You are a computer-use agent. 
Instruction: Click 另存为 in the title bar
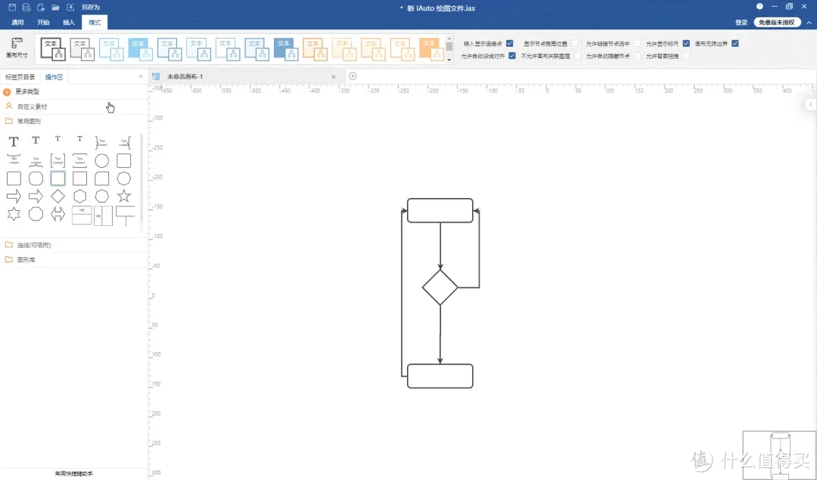pyautogui.click(x=91, y=8)
